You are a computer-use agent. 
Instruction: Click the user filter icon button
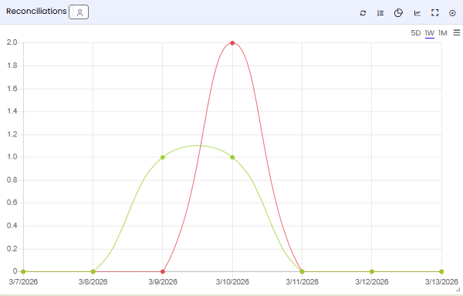tap(79, 12)
